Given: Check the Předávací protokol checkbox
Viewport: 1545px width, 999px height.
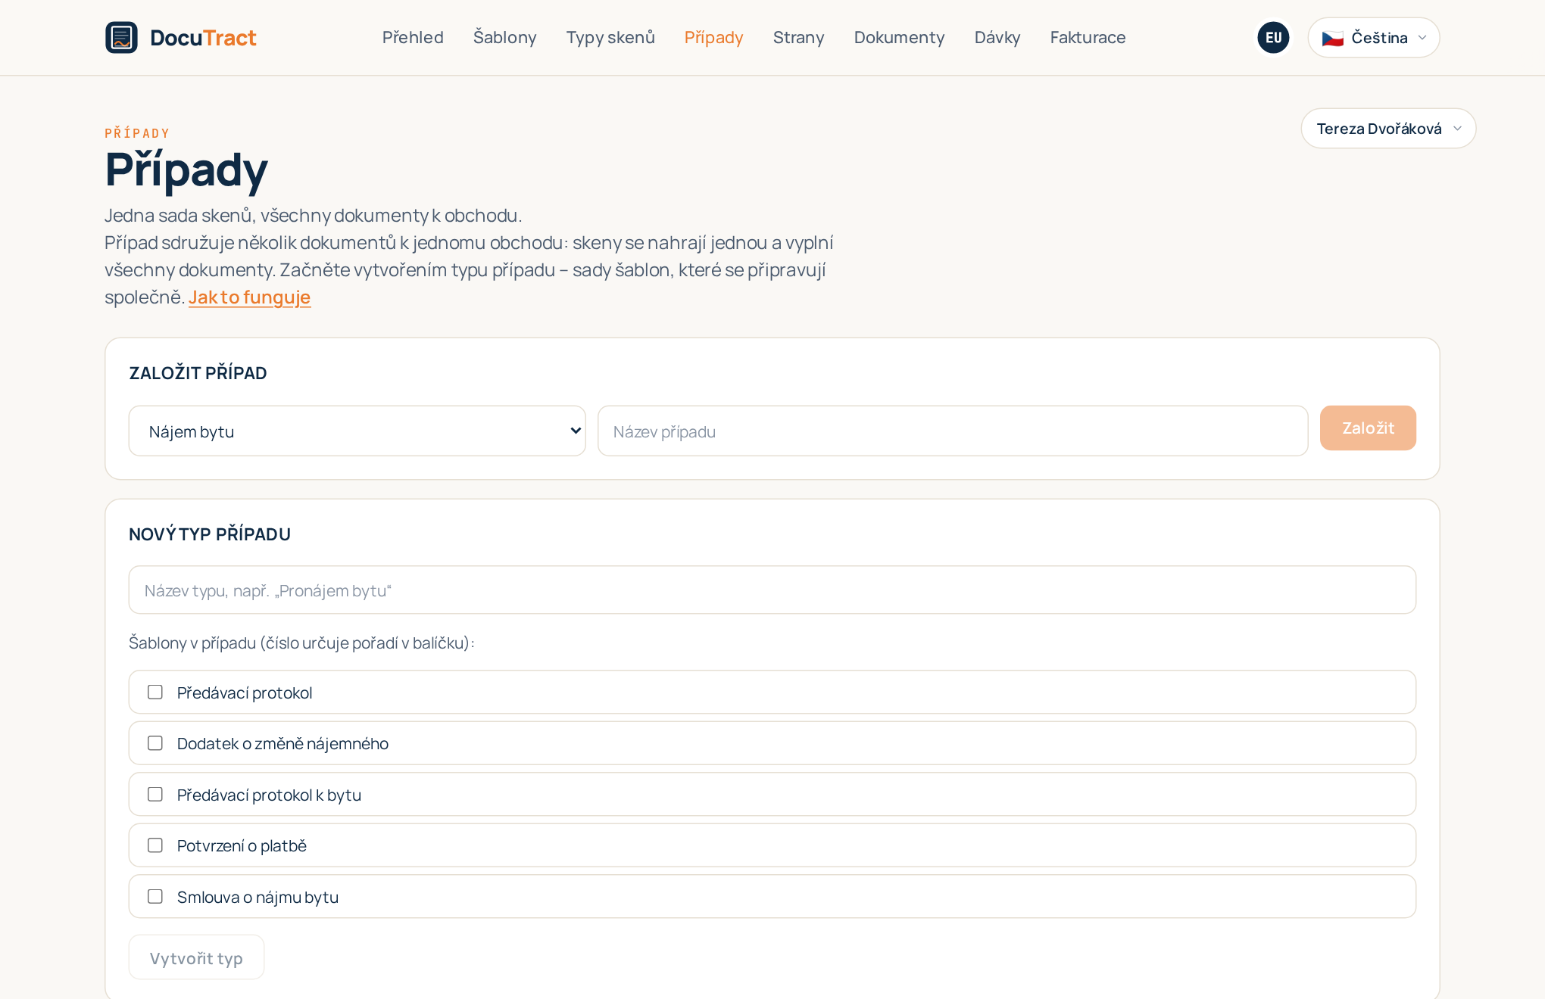Looking at the screenshot, I should coord(155,692).
